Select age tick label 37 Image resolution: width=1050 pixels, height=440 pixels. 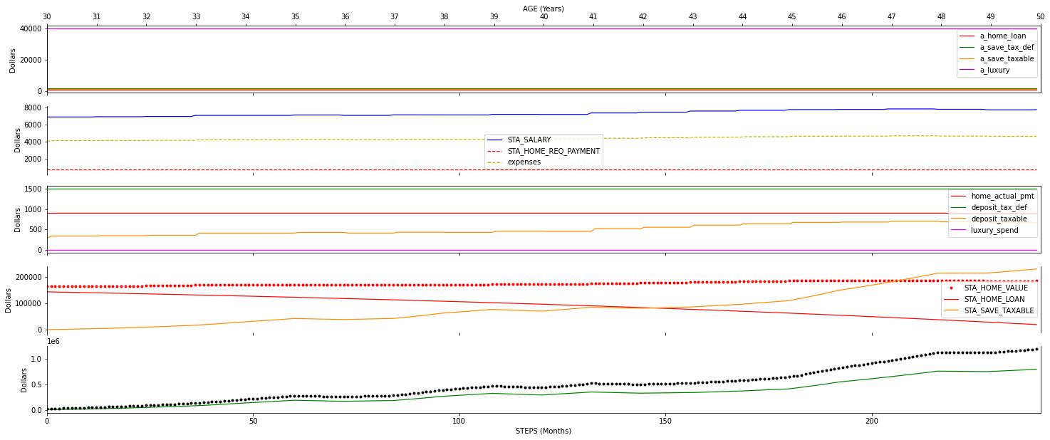395,17
